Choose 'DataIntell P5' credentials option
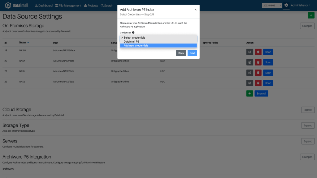Image resolution: width=317 pixels, height=178 pixels. (158, 42)
